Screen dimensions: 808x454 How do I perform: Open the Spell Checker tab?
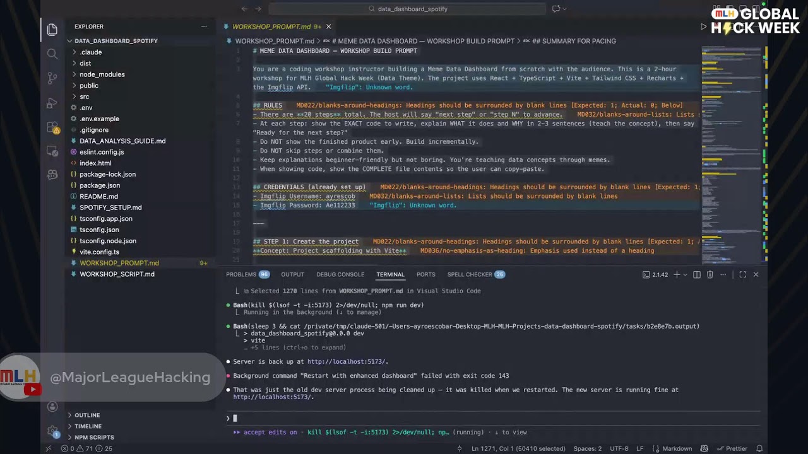point(476,274)
